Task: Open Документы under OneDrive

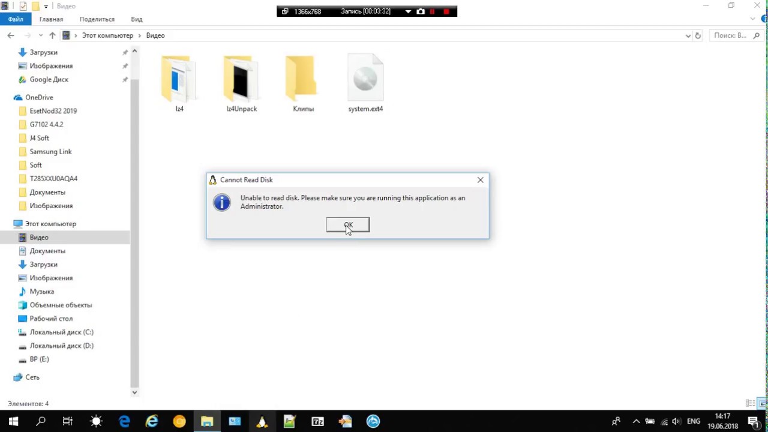Action: tap(47, 193)
